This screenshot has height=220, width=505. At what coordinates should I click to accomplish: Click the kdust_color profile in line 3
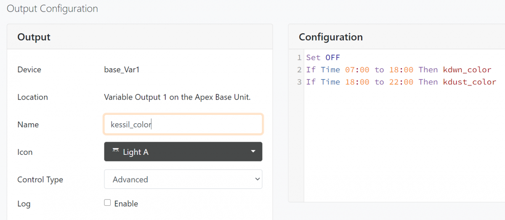470,82
